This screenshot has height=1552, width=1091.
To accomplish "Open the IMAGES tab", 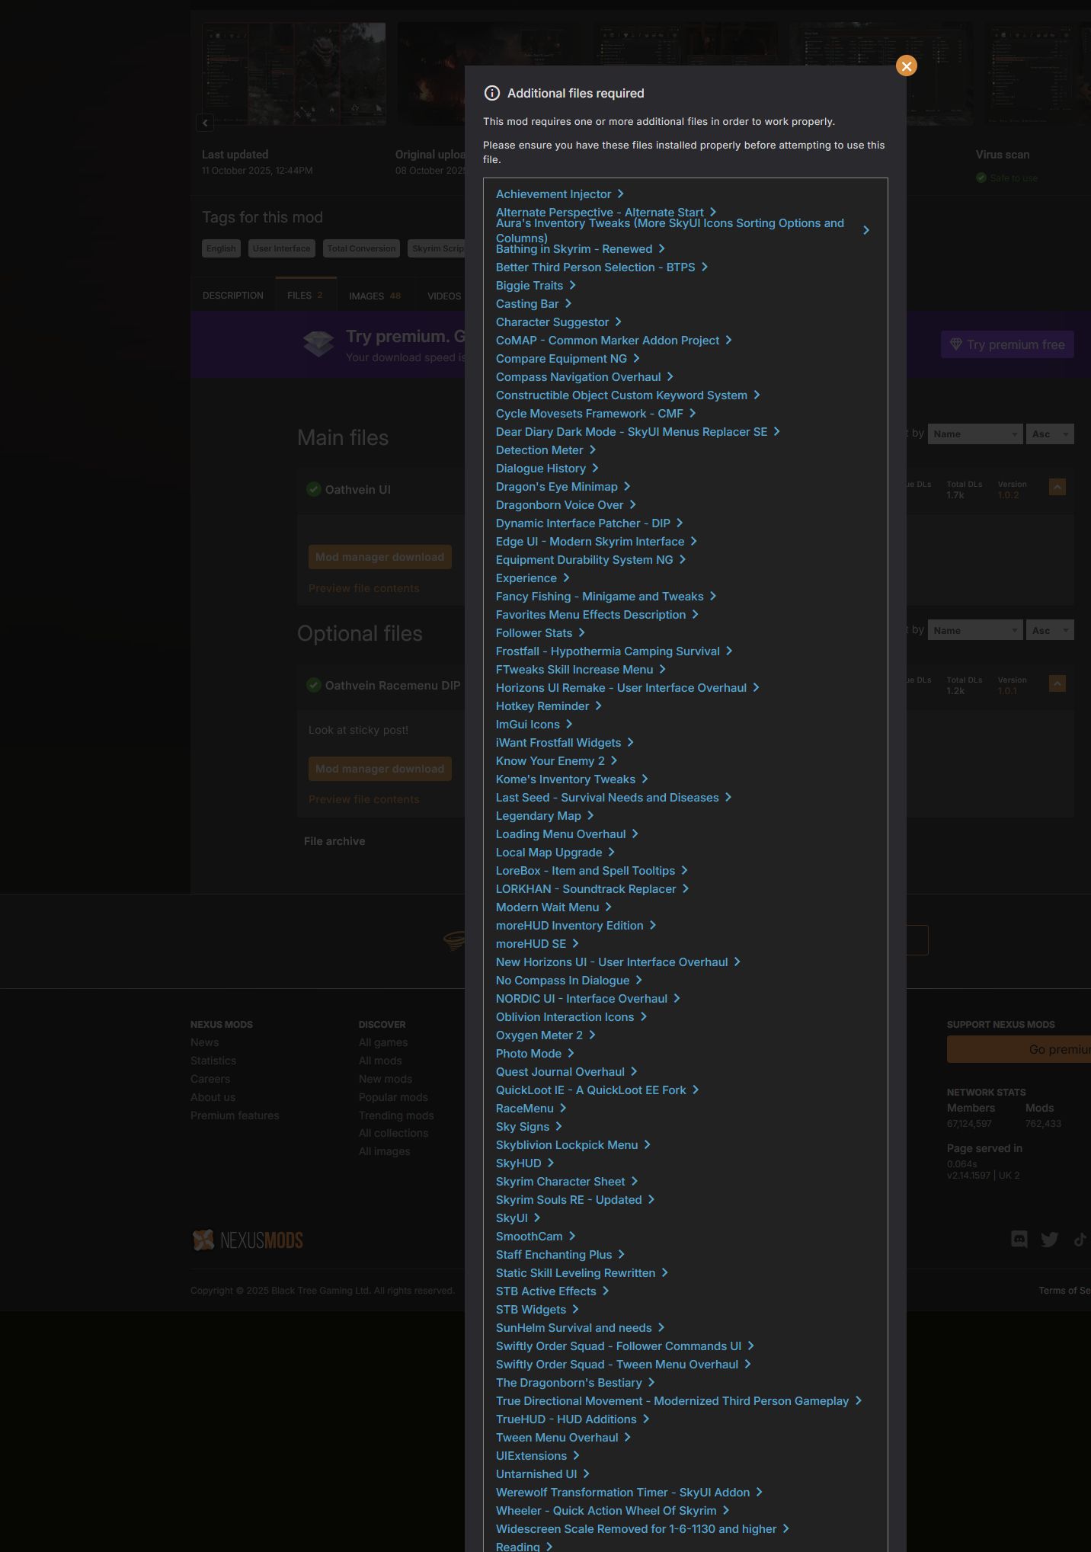I will tap(375, 296).
